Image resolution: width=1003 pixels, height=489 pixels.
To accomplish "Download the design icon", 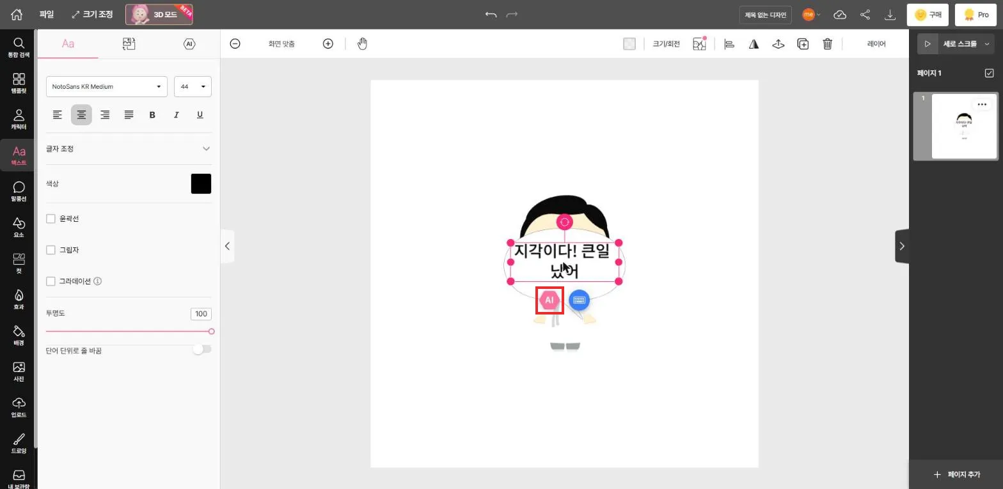I will [890, 14].
